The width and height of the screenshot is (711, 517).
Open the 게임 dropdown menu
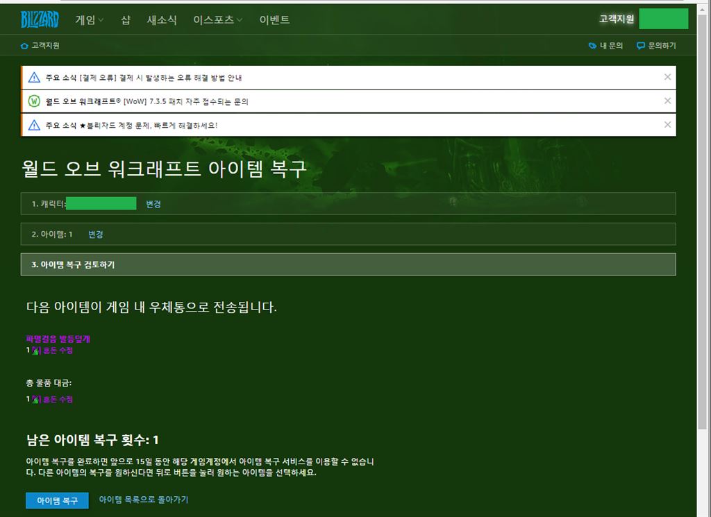click(x=90, y=19)
